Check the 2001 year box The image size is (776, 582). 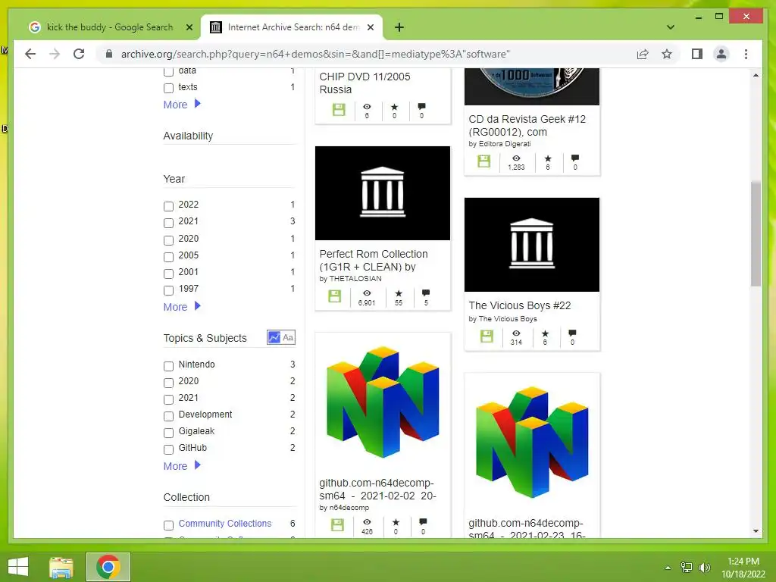click(168, 273)
